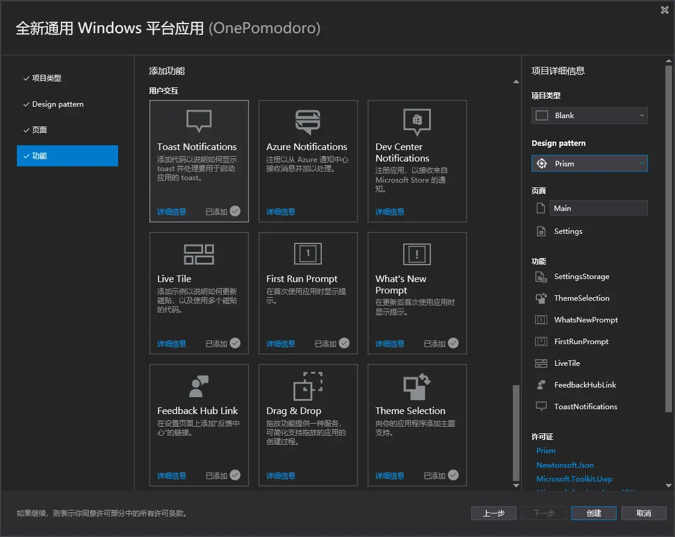This screenshot has width=675, height=537.
Task: Click the Main page document icon
Action: [x=541, y=208]
